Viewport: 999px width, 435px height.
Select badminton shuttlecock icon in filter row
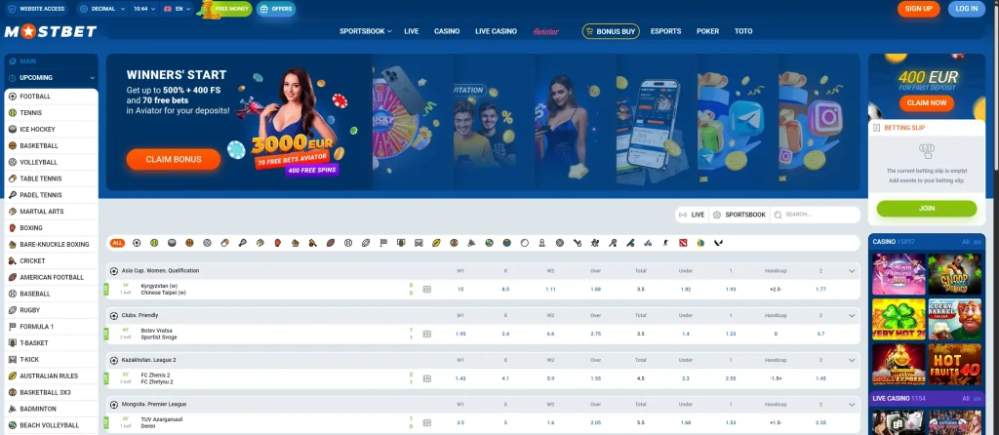pyautogui.click(x=471, y=243)
